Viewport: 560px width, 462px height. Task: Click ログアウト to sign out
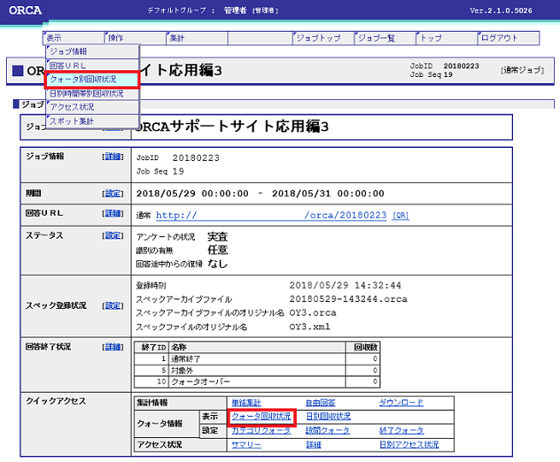tap(509, 38)
